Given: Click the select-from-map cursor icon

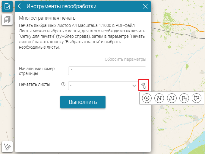Looking at the screenshot, I should 144,86.
